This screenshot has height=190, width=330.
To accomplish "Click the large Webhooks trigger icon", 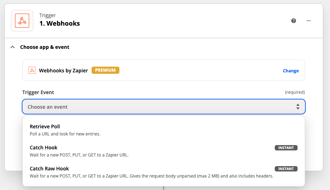I will 22,21.
